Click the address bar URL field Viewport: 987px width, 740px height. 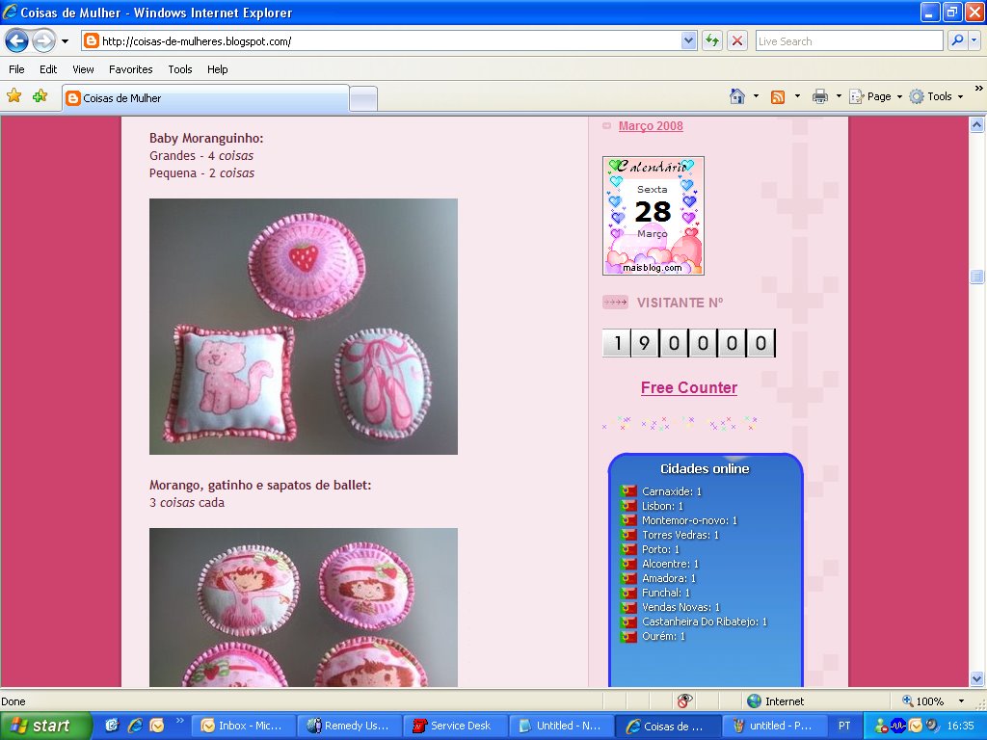[x=381, y=41]
